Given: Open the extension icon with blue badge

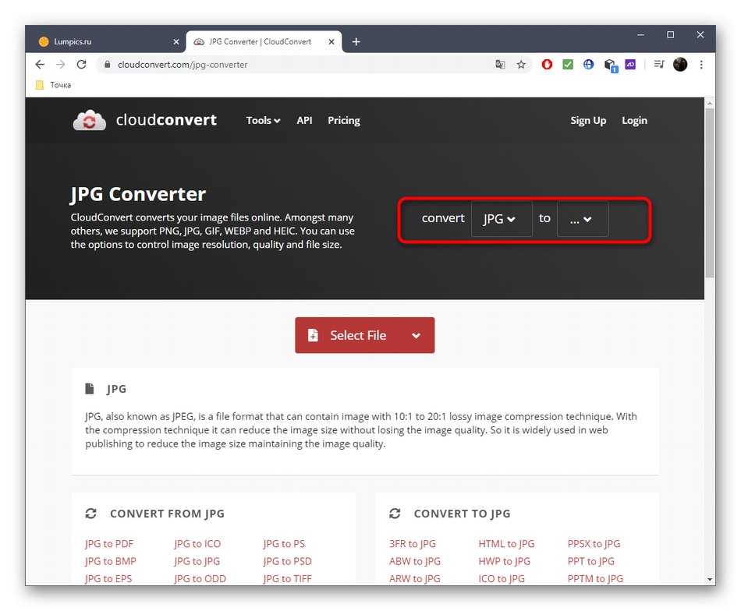Looking at the screenshot, I should point(611,65).
